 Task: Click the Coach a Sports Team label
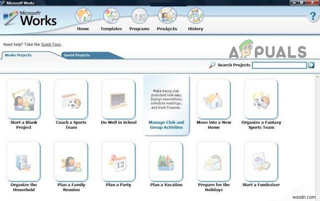click(x=71, y=125)
